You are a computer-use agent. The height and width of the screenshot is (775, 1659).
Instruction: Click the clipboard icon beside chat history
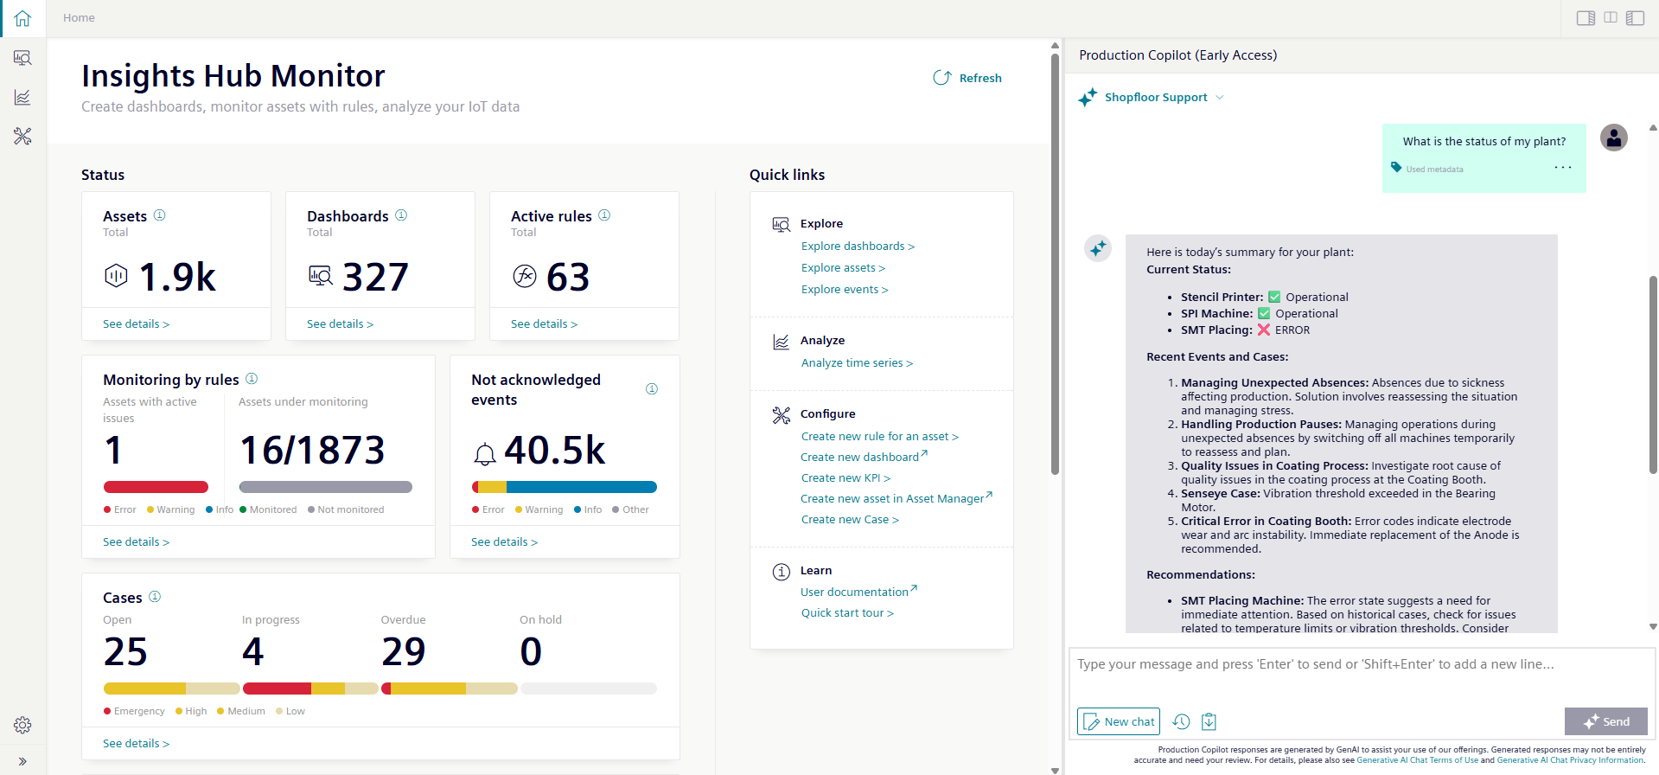1209,721
